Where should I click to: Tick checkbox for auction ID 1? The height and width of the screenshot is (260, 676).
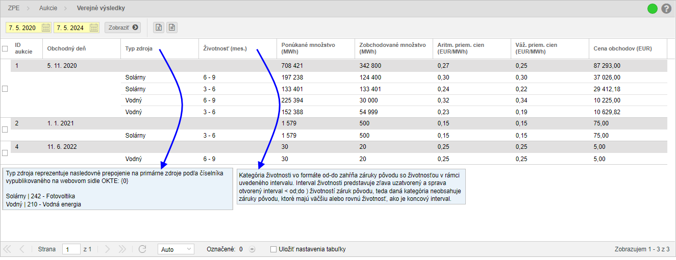5,89
